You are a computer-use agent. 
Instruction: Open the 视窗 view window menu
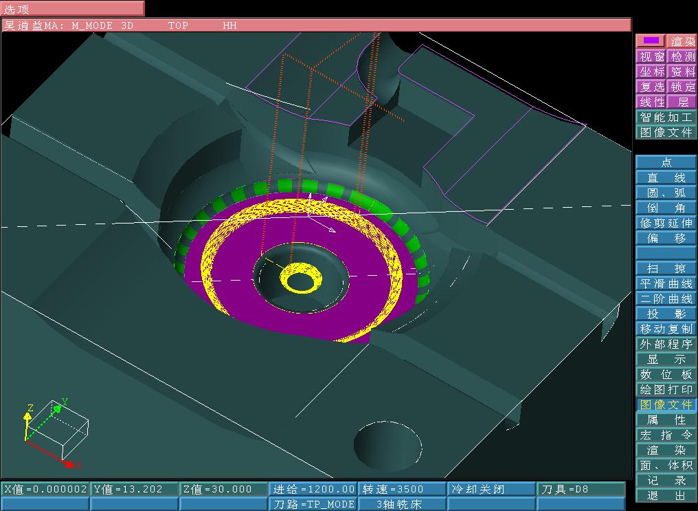coord(651,56)
